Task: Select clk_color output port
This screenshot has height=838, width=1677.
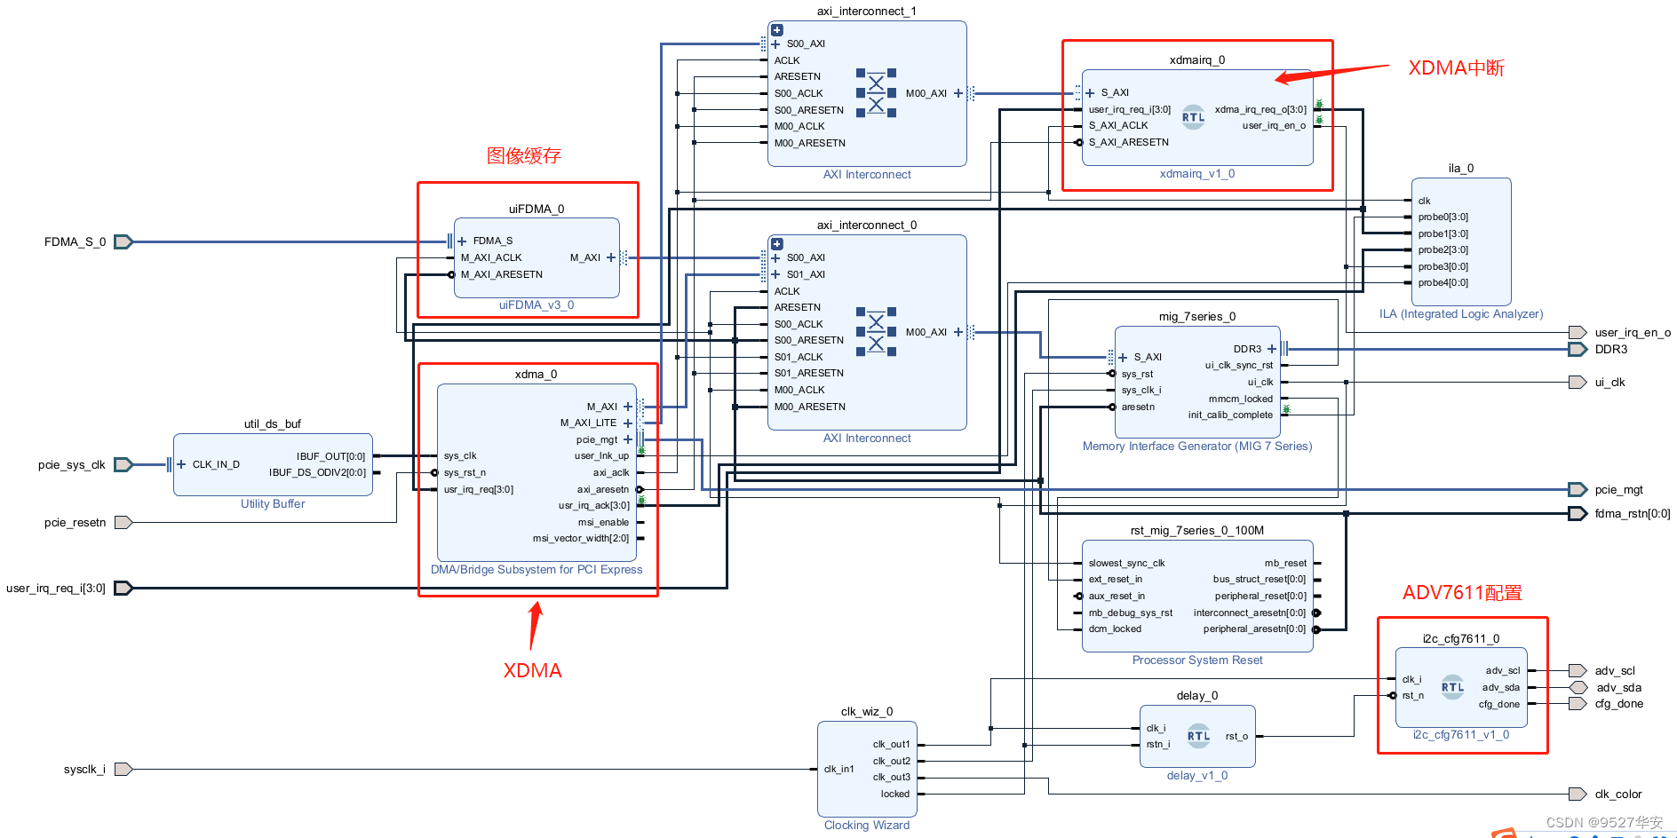Action: (x=1578, y=794)
